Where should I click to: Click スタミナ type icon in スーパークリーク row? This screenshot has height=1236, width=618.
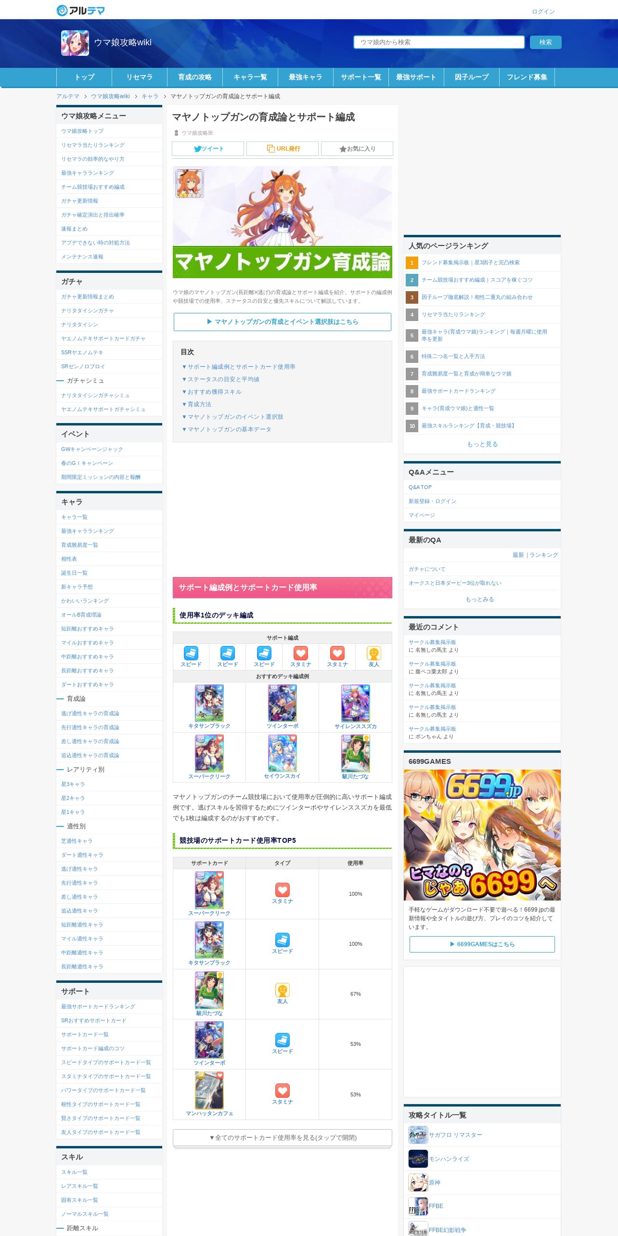(x=283, y=890)
